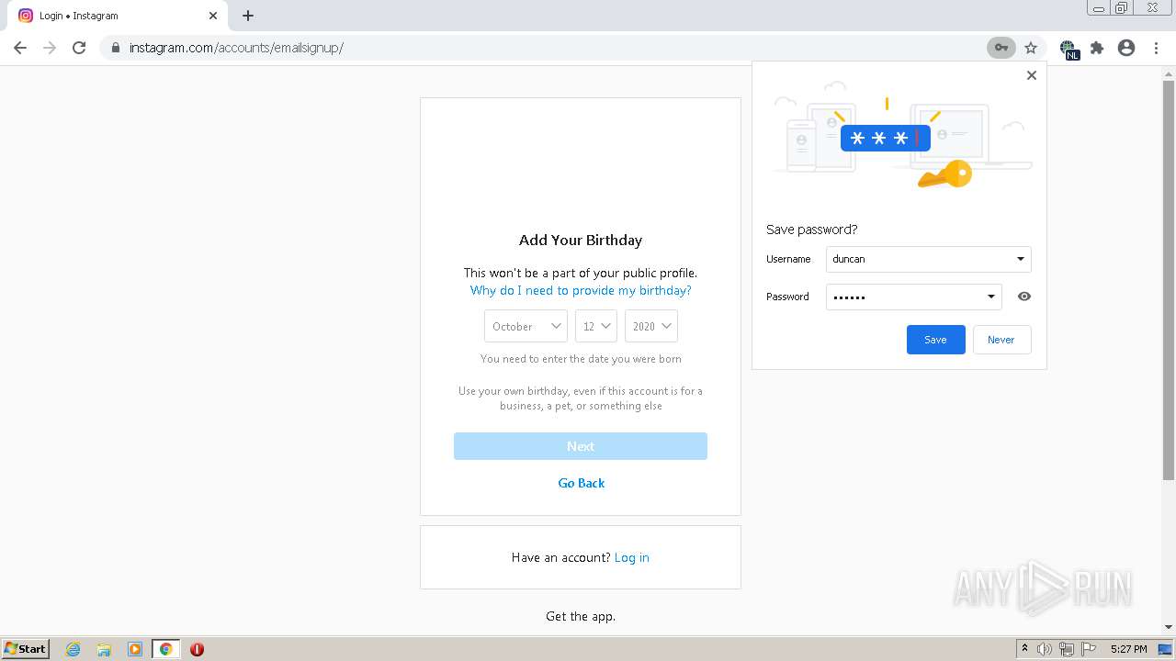Click the 5:27 PM clock
The image size is (1176, 661).
(1128, 649)
